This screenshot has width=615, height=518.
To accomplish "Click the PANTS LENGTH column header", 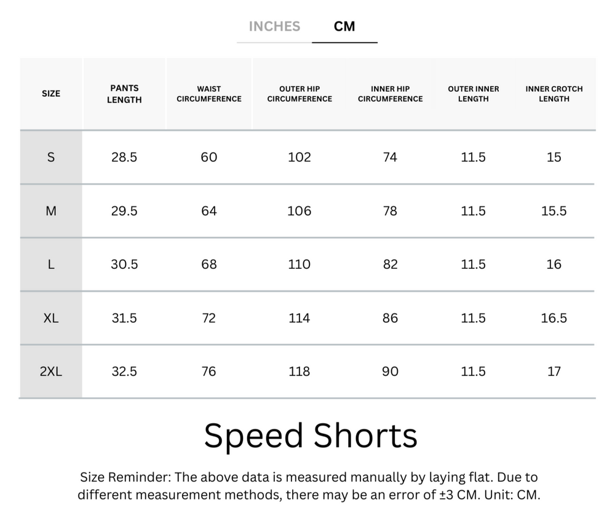I will [124, 94].
